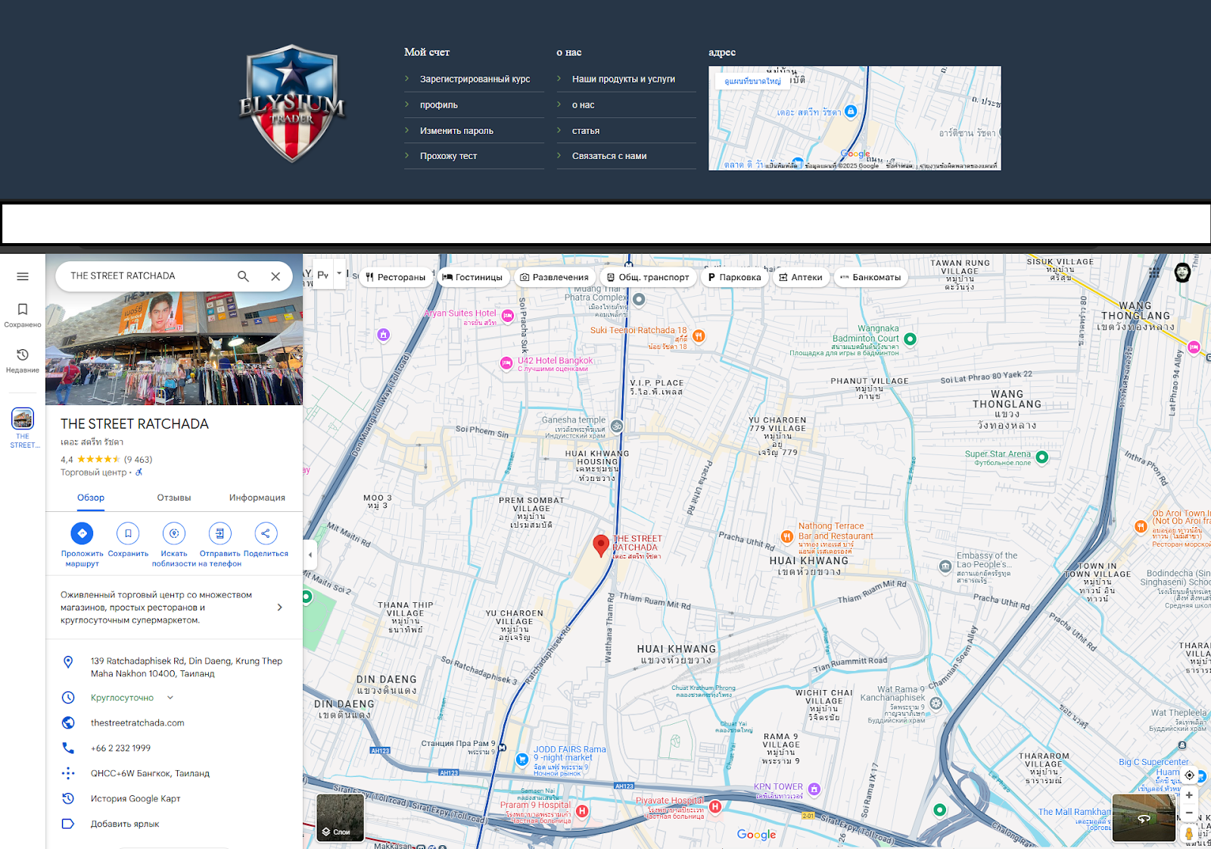This screenshot has width=1211, height=849.
Task: Toggle the Layers (Слои) map view
Action: tap(340, 818)
